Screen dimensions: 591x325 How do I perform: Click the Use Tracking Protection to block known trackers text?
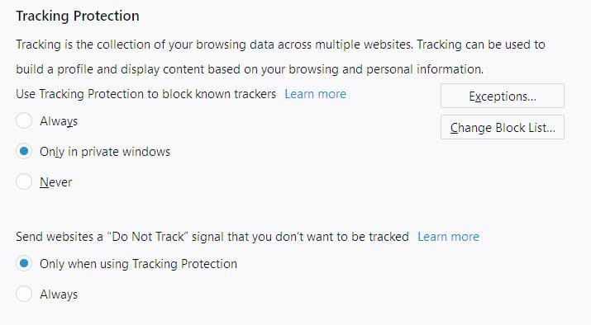click(x=145, y=94)
